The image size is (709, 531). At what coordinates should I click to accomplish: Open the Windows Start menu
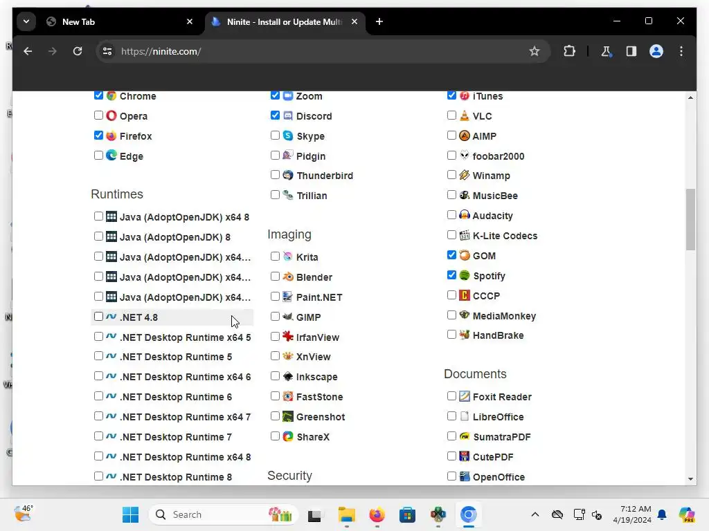(131, 514)
